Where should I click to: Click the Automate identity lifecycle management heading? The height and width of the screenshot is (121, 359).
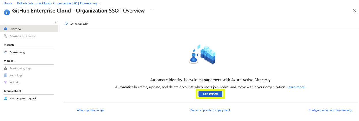tap(210, 80)
